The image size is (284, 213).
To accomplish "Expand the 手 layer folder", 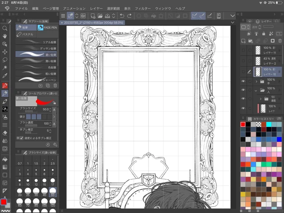I will pos(256,81).
